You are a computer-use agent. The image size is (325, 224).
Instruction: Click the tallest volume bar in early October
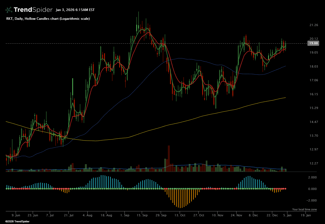169,158
